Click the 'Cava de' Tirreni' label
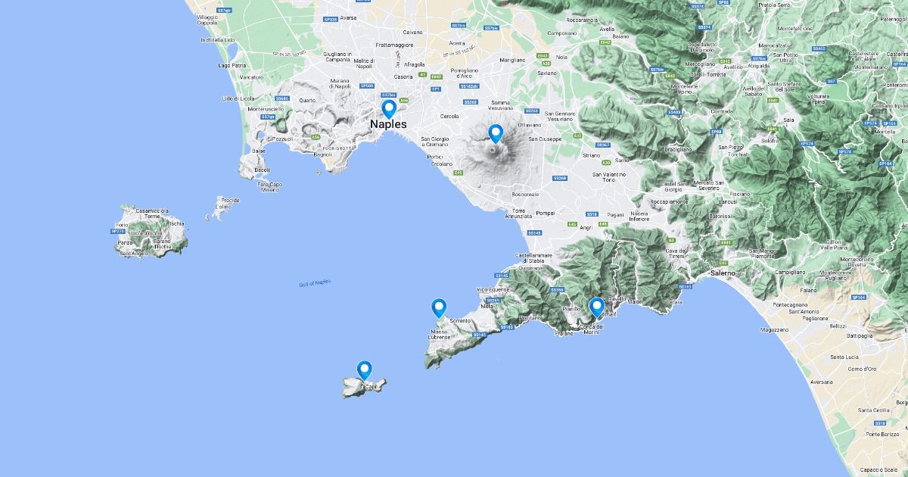Viewport: 908px width, 477px height. click(677, 252)
